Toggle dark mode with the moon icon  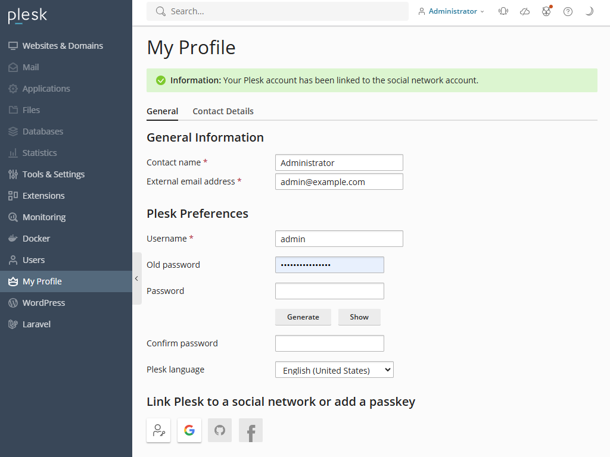coord(589,11)
